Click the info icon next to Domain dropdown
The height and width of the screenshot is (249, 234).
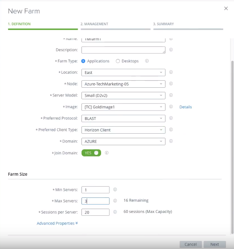pyautogui.click(x=171, y=141)
